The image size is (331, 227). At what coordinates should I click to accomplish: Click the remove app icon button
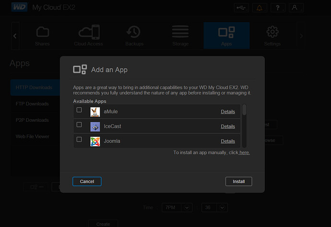(37, 187)
